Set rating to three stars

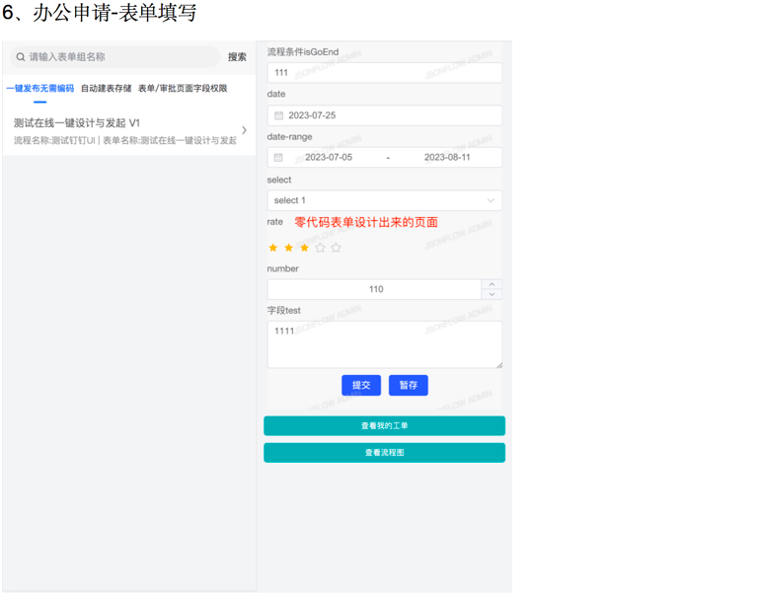[x=305, y=248]
